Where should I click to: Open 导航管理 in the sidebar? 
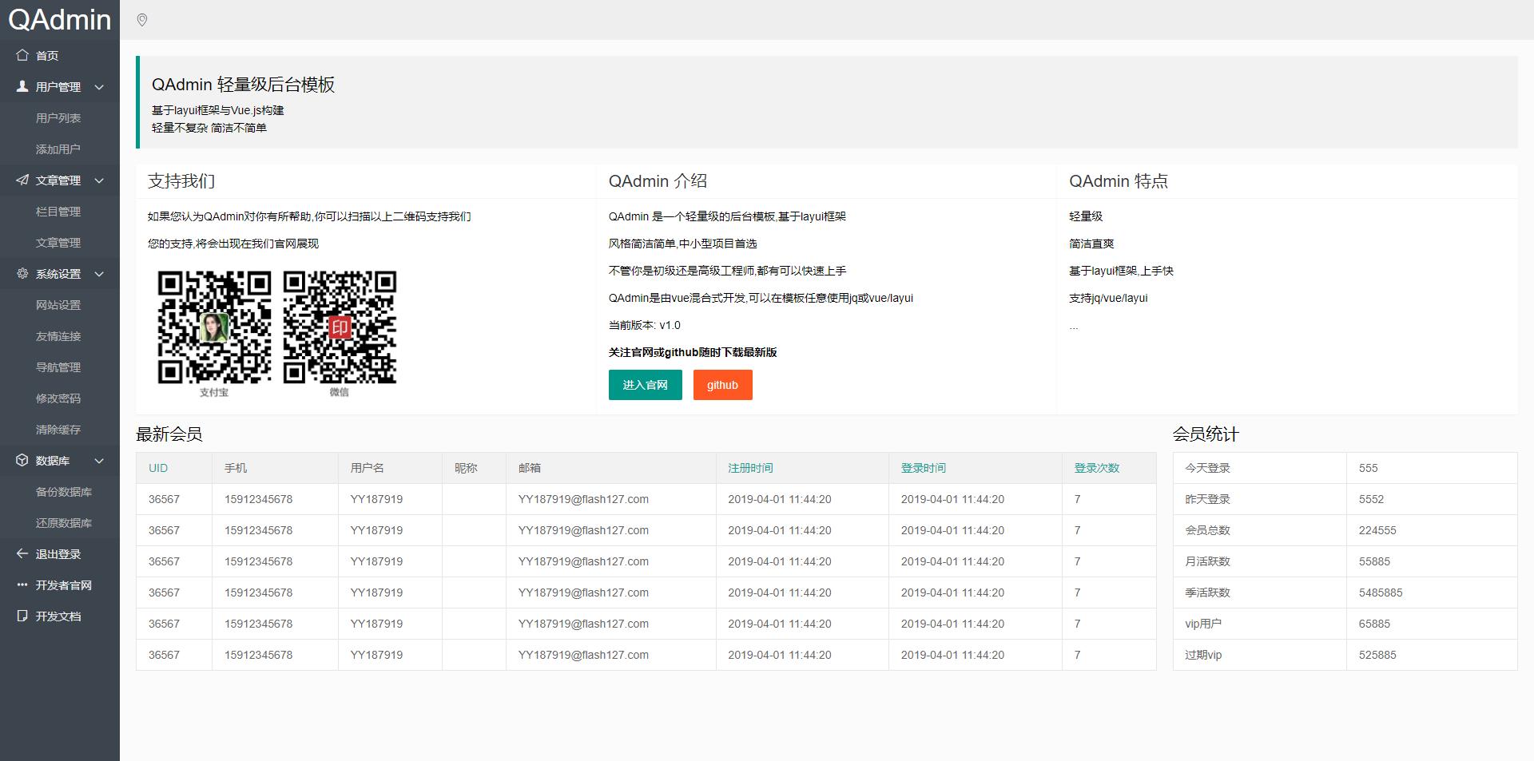[x=58, y=367]
